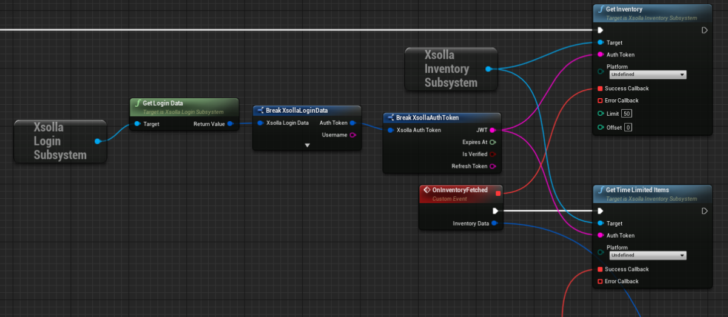Image resolution: width=728 pixels, height=317 pixels.
Task: Click Get Inventory execution output pin
Action: [704, 30]
